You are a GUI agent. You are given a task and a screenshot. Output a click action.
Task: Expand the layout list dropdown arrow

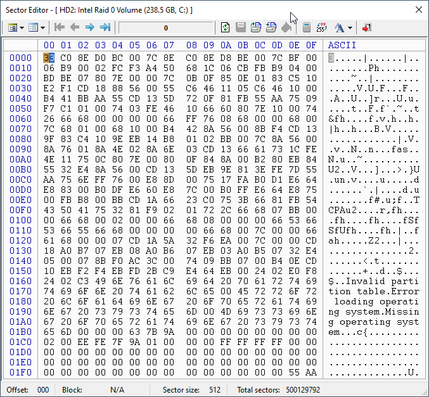point(42,28)
